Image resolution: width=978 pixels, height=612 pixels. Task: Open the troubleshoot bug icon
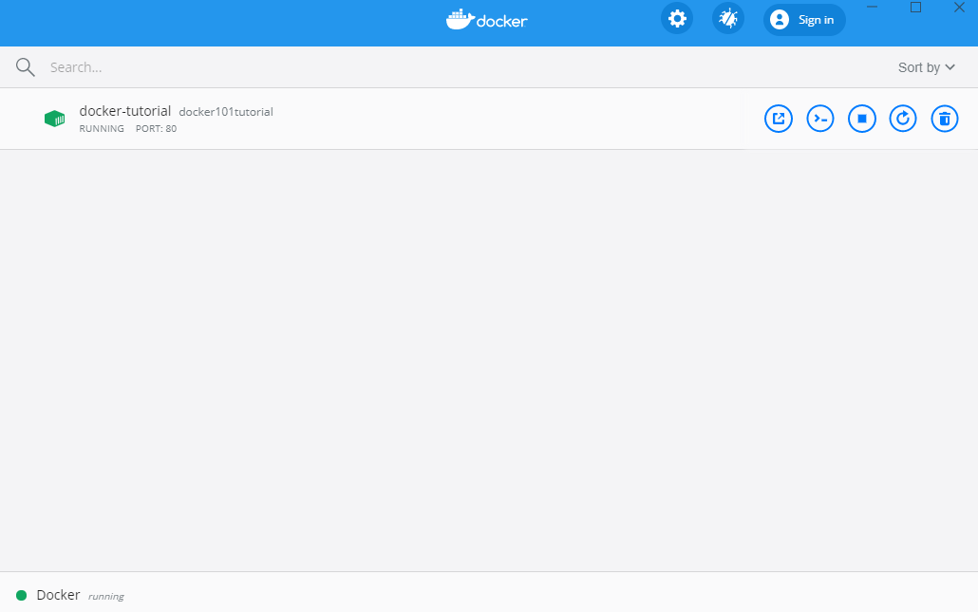click(728, 19)
